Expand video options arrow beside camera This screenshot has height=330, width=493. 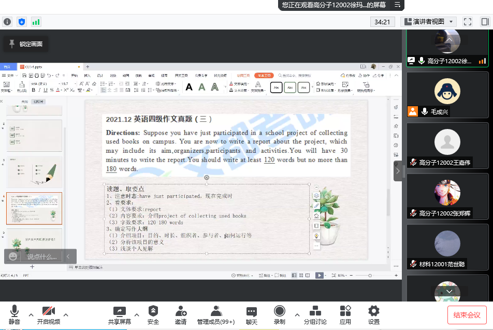(x=66, y=314)
